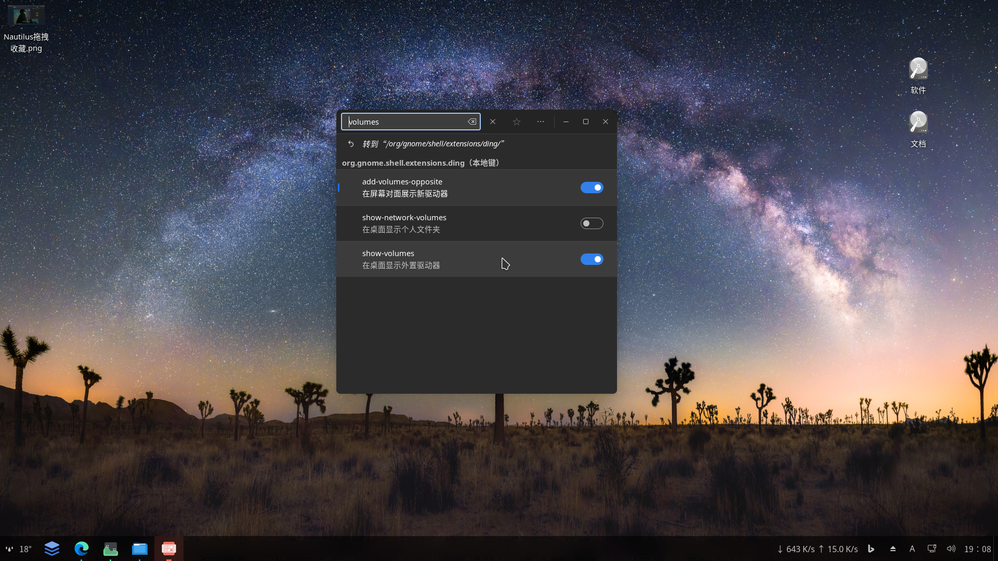Screen dimensions: 998x561
Task: Launch Microsoft Edge from the taskbar
Action: point(82,549)
